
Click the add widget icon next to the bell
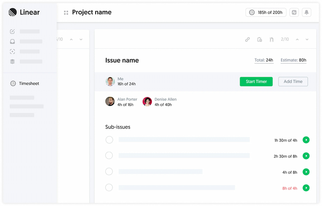(x=294, y=12)
